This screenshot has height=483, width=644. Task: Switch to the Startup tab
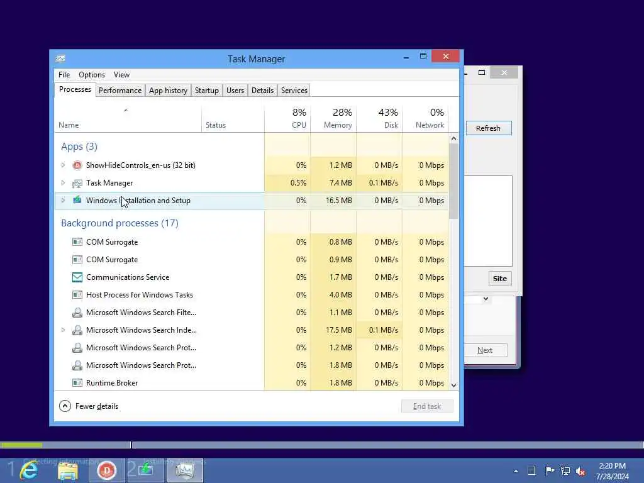(x=206, y=91)
